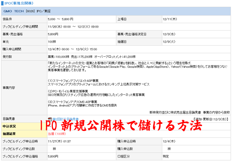Click the (2)PC・モバイル集客支援事業 line
This screenshot has width=232, height=161.
[x=68, y=91]
